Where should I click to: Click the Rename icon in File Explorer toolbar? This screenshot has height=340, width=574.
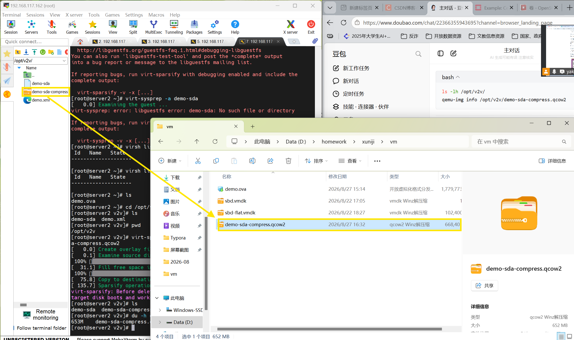coord(252,161)
